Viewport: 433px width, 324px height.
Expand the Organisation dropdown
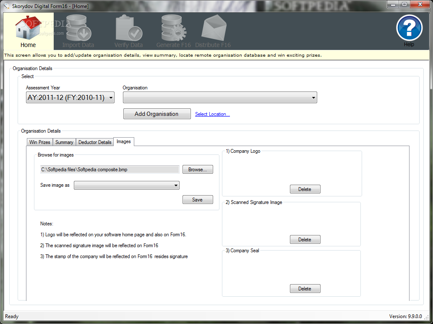pos(220,97)
